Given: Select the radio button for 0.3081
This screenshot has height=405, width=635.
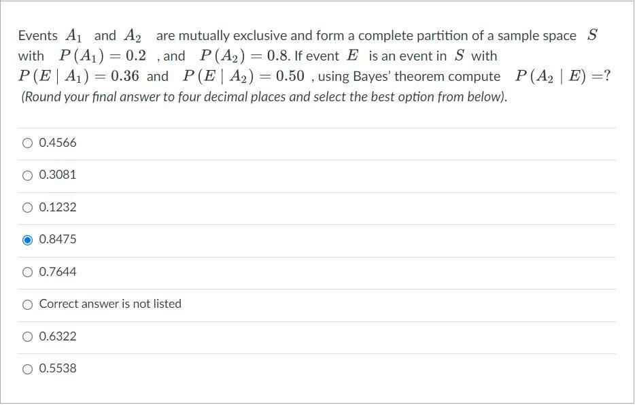Looking at the screenshot, I should pos(27,175).
